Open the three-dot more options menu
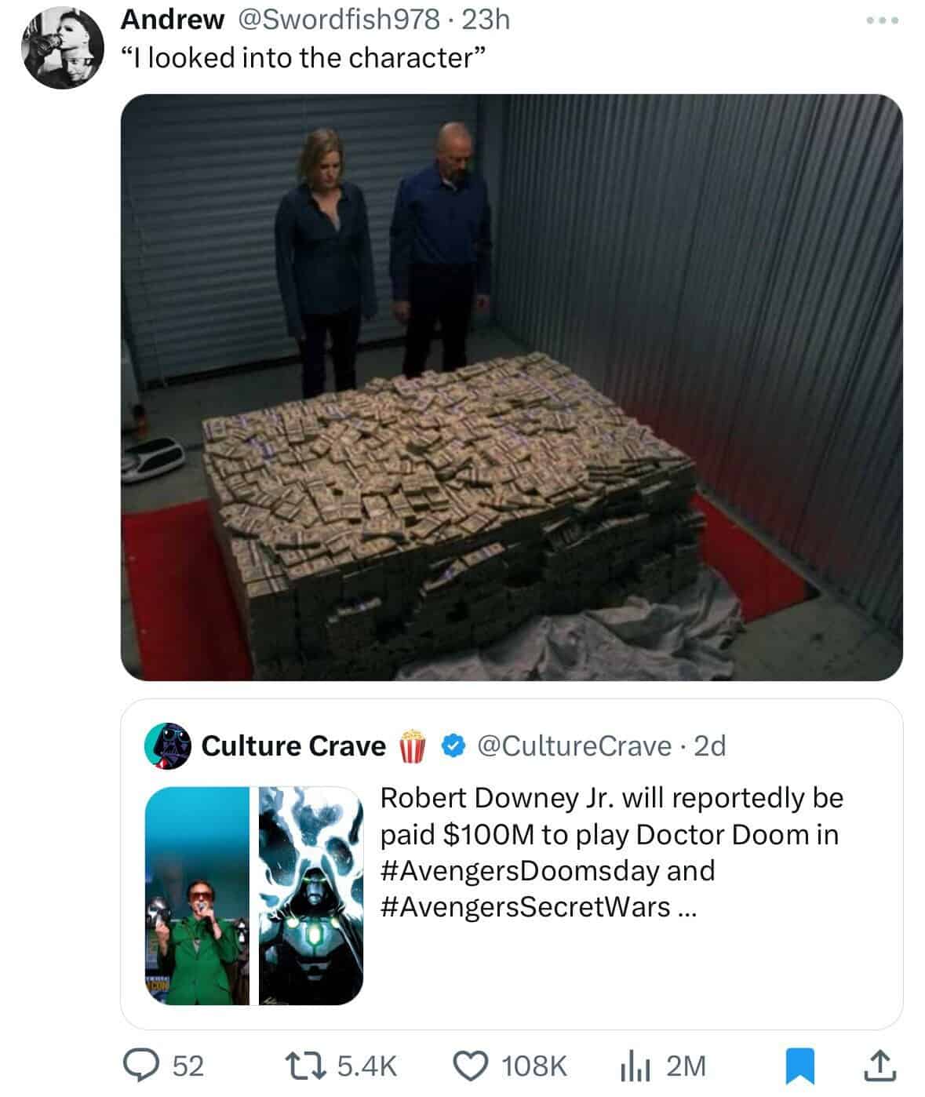The width and height of the screenshot is (925, 1097). [883, 20]
